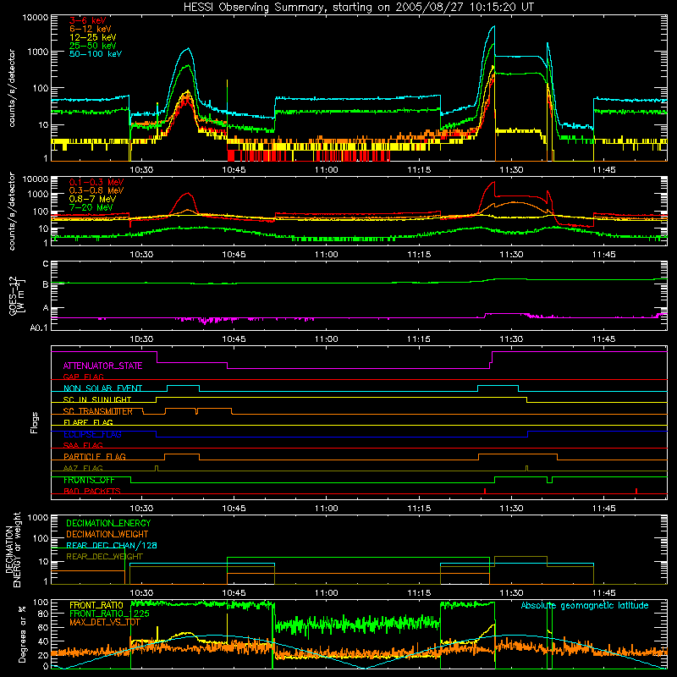
Task: Click the GOES-12 axis label
Action: point(17,295)
